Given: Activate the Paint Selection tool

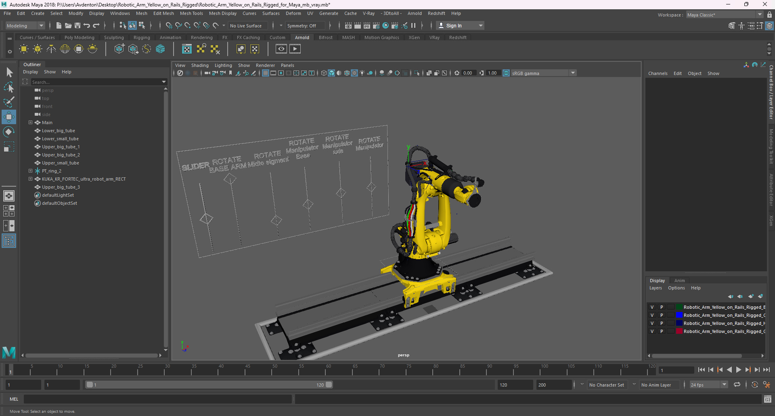Looking at the screenshot, I should [x=9, y=102].
